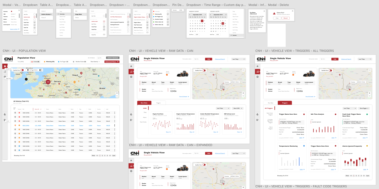The height and width of the screenshot is (189, 379).
Task: Click Discard in the Delete Rule modal
Action: coord(286,18)
